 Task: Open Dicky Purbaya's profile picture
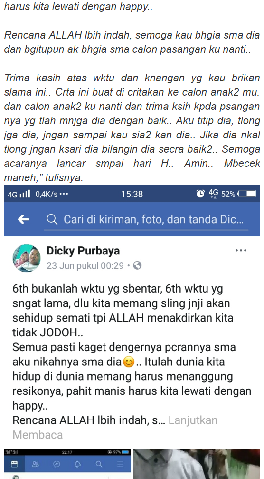pyautogui.click(x=27, y=258)
